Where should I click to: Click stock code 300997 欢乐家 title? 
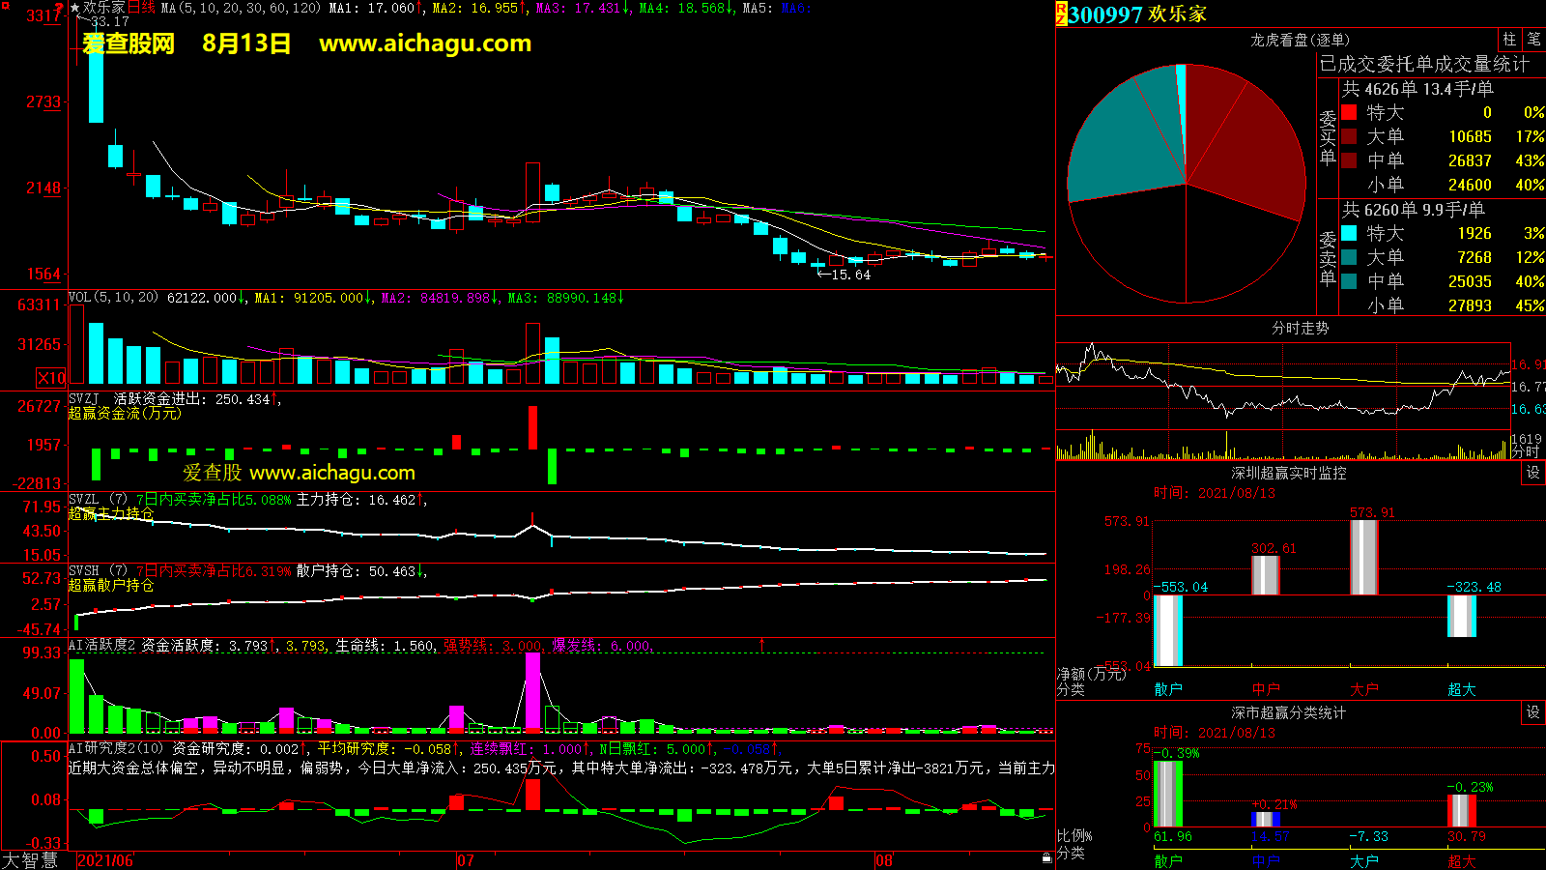point(1137,14)
